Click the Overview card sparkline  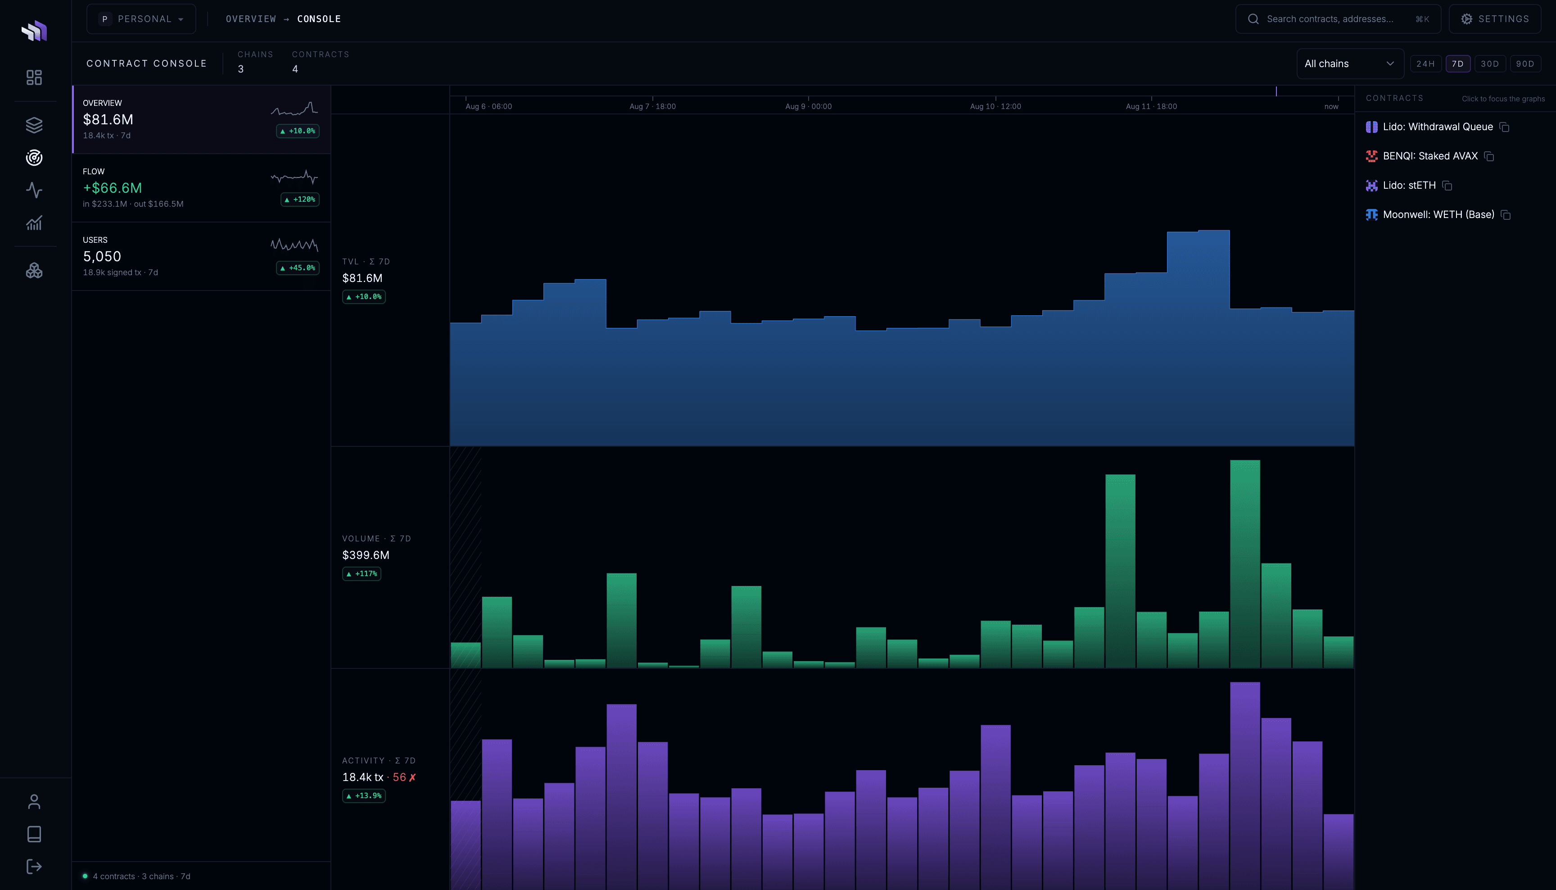(294, 109)
